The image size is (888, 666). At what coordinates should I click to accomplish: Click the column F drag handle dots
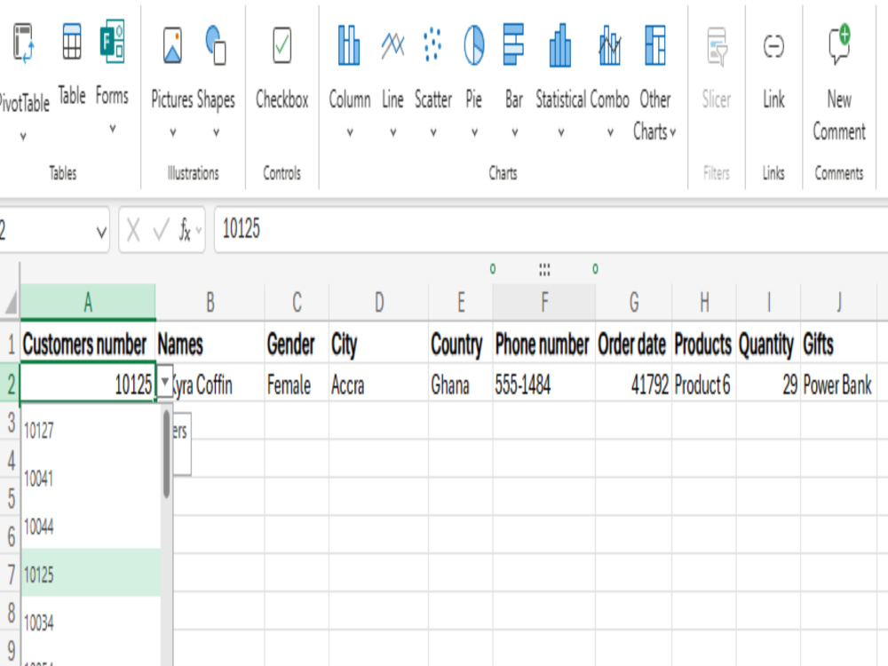[544, 269]
